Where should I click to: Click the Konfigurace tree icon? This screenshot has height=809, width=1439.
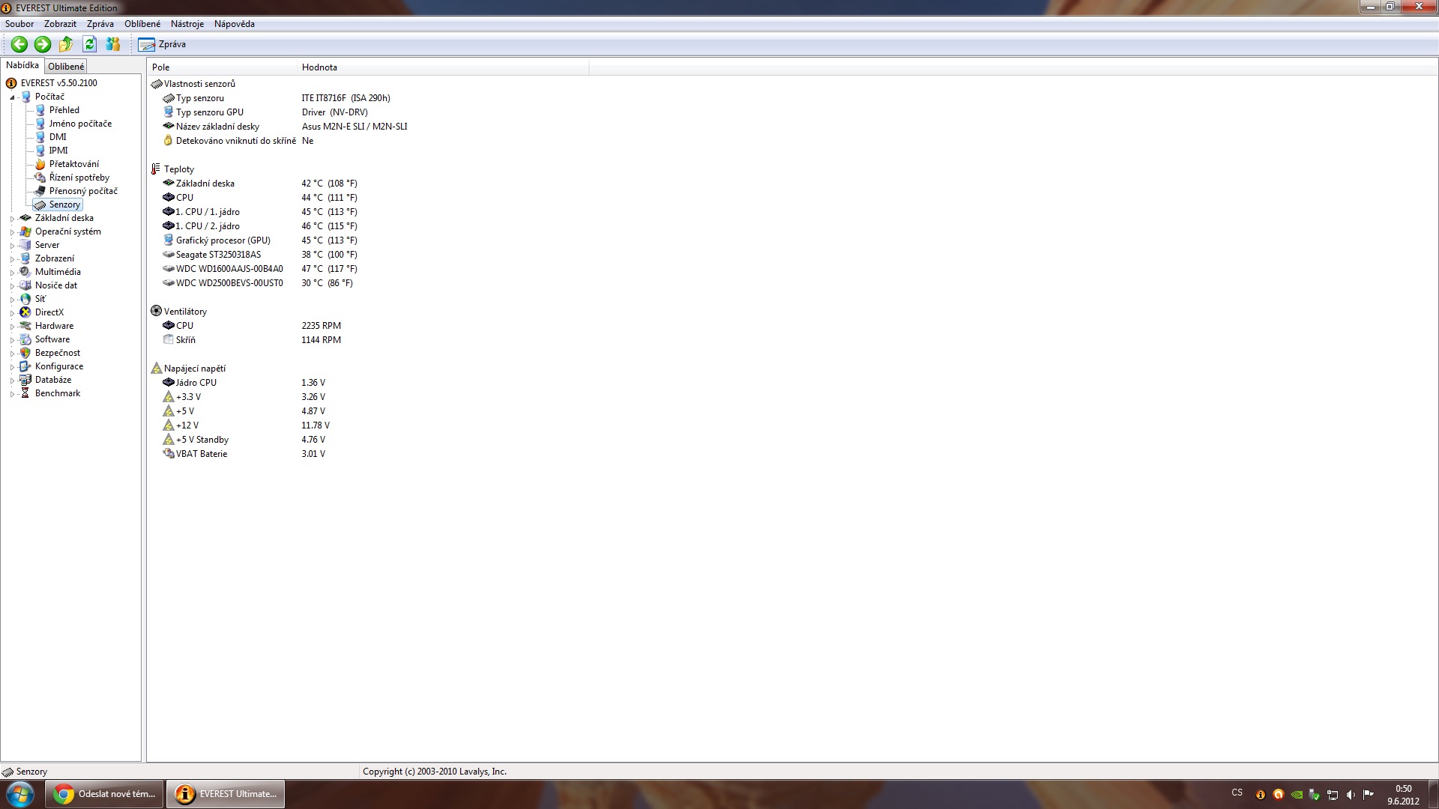click(25, 366)
